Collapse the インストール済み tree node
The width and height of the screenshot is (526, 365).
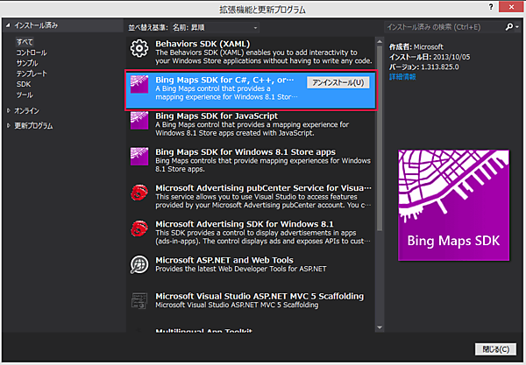pos(8,27)
